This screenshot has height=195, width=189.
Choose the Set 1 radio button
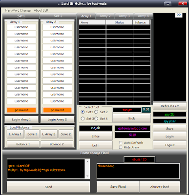83,112
